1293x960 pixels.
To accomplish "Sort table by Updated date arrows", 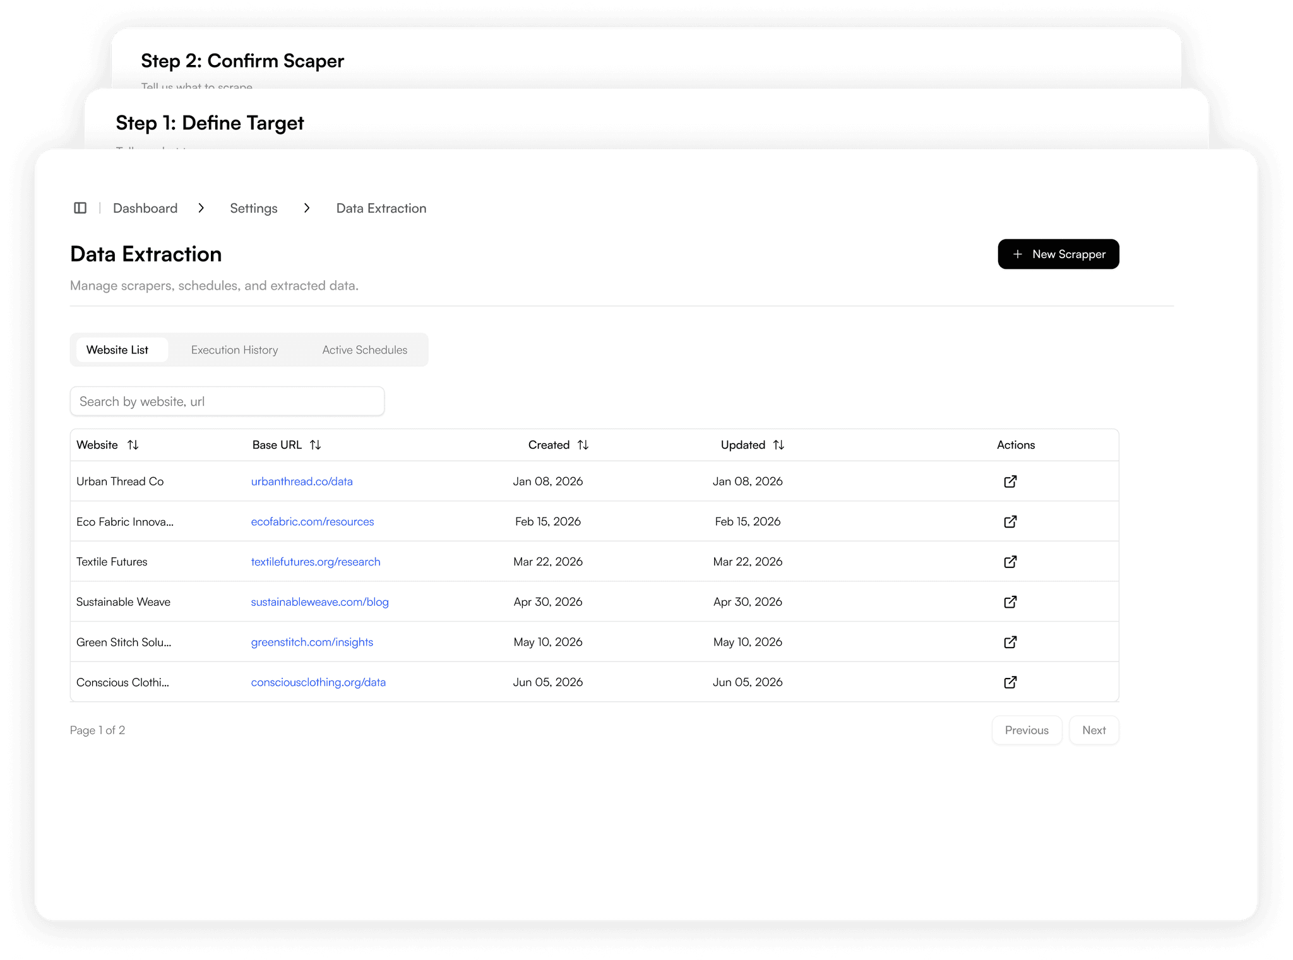I will click(x=778, y=445).
